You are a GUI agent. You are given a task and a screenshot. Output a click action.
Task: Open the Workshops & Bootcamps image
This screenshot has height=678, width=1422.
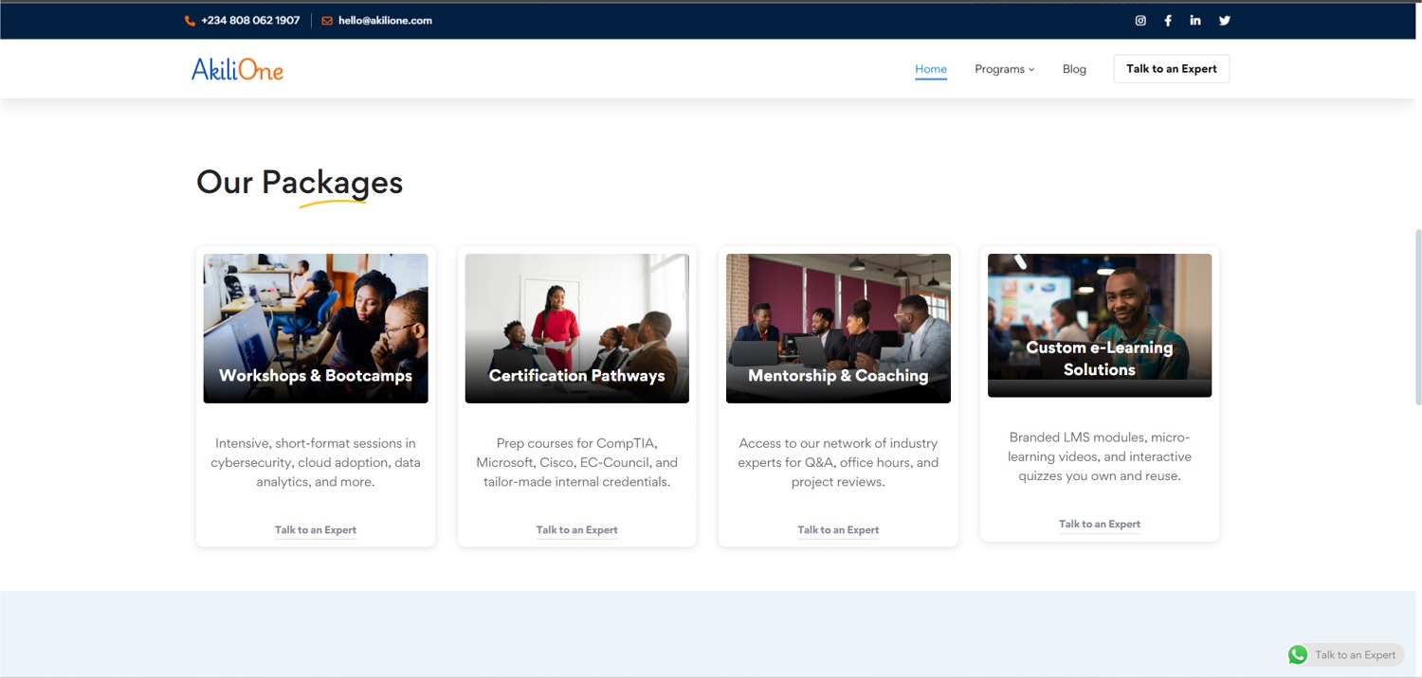click(316, 328)
